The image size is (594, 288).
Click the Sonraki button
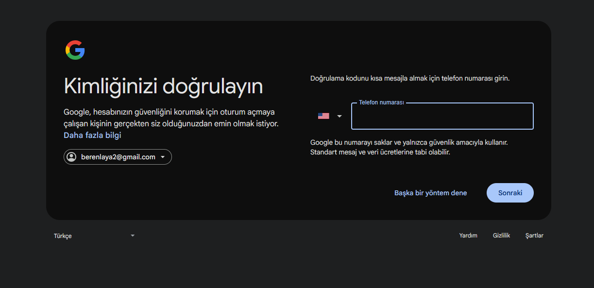pyautogui.click(x=510, y=193)
